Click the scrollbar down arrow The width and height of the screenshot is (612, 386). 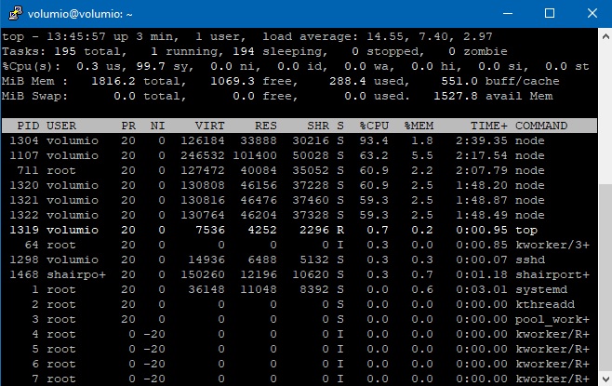604,378
